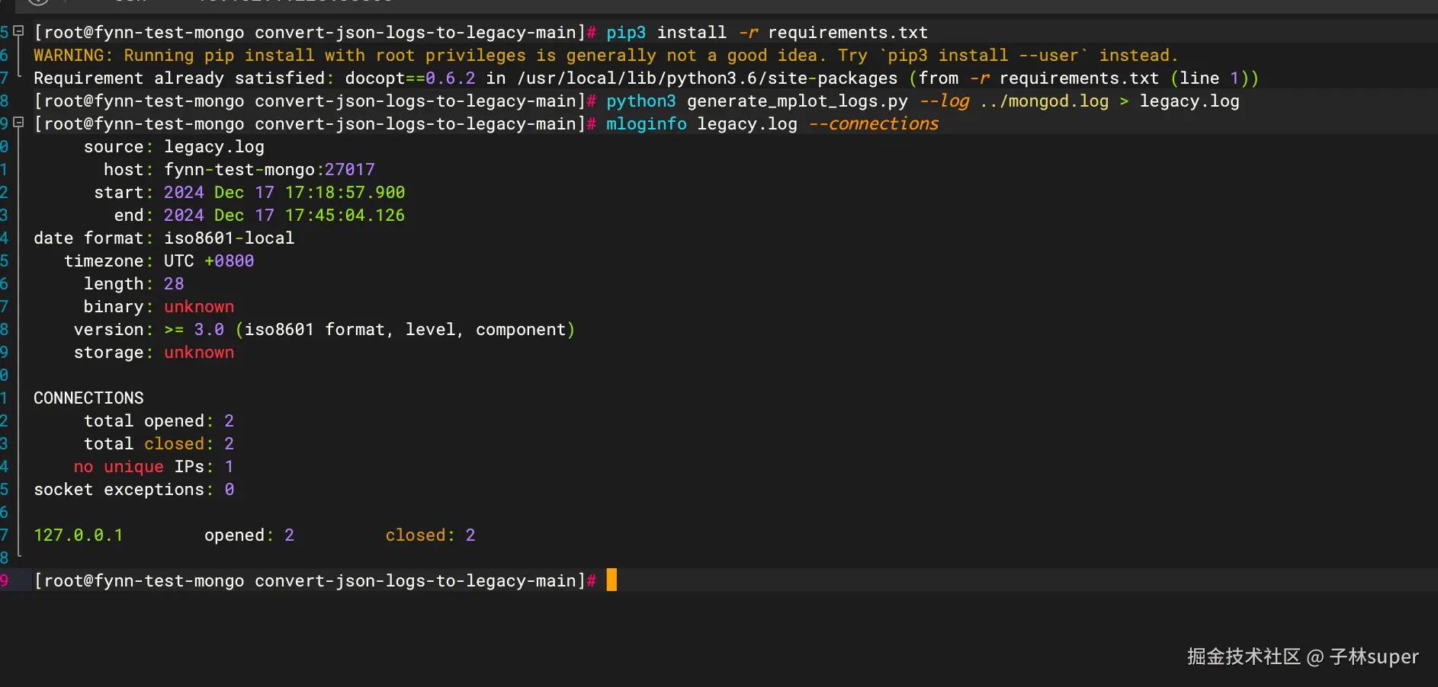The height and width of the screenshot is (687, 1438).
Task: Click the generate_mplot_logs.py script name
Action: click(798, 101)
